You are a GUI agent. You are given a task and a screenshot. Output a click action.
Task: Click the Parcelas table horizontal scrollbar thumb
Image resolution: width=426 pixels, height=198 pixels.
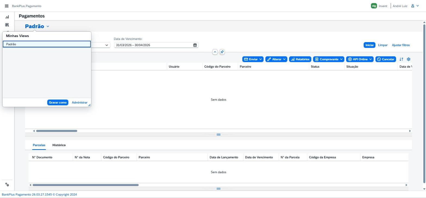pyautogui.click(x=86, y=185)
